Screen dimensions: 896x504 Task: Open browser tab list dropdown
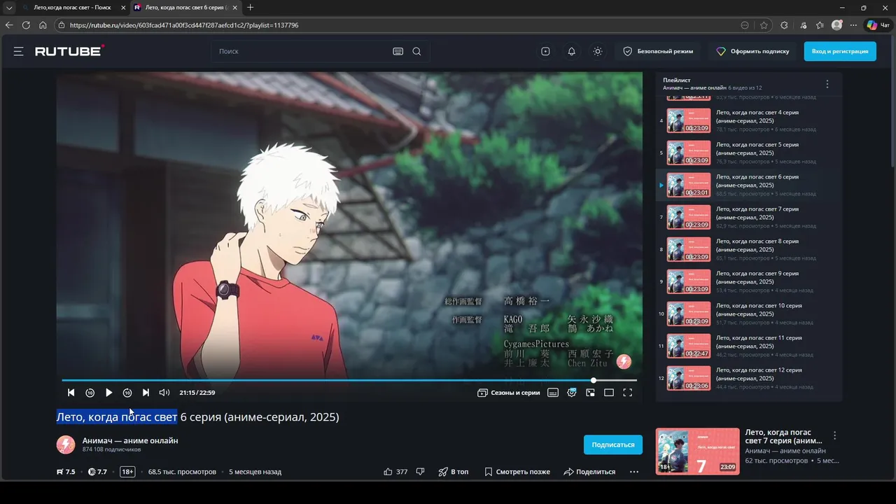tap(9, 7)
